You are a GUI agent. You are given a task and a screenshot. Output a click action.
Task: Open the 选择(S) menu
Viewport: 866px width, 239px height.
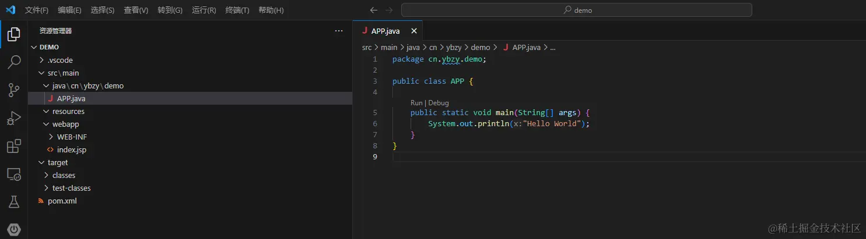tap(103, 10)
